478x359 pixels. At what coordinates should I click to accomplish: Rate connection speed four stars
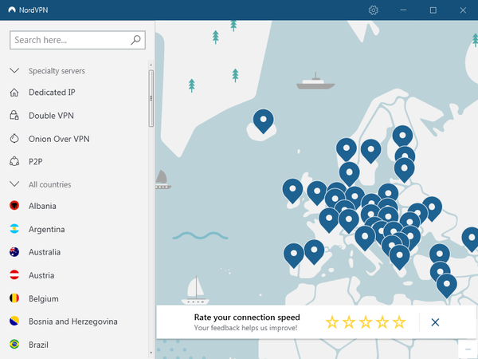(x=382, y=322)
